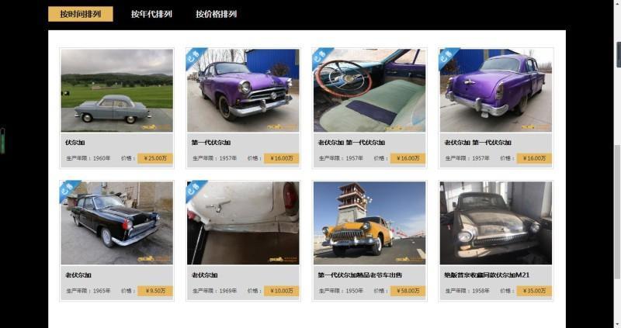The image size is (621, 328).
Task: Open the 第一代伏尔加精品老爷车出售 title link
Action: point(359,274)
